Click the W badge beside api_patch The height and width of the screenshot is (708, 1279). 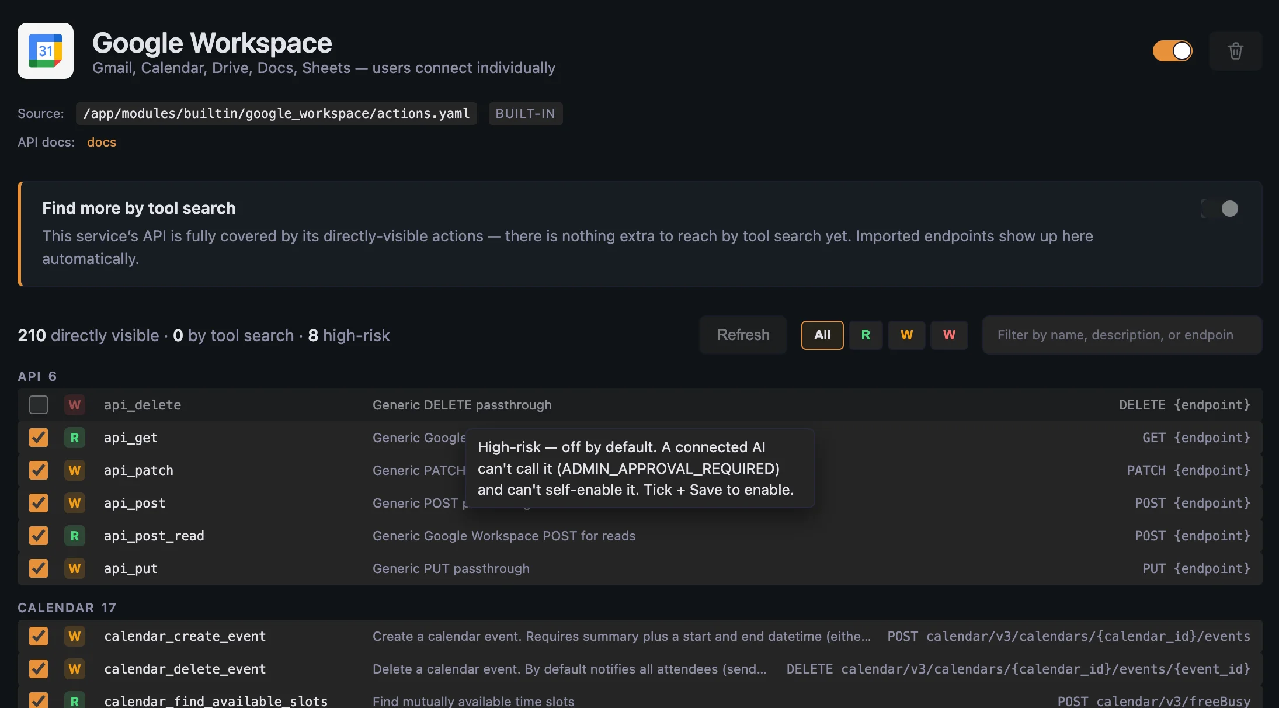point(75,470)
